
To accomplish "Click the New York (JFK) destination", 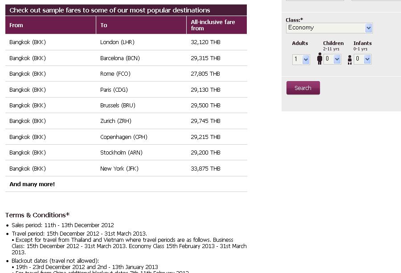I will click(119, 168).
